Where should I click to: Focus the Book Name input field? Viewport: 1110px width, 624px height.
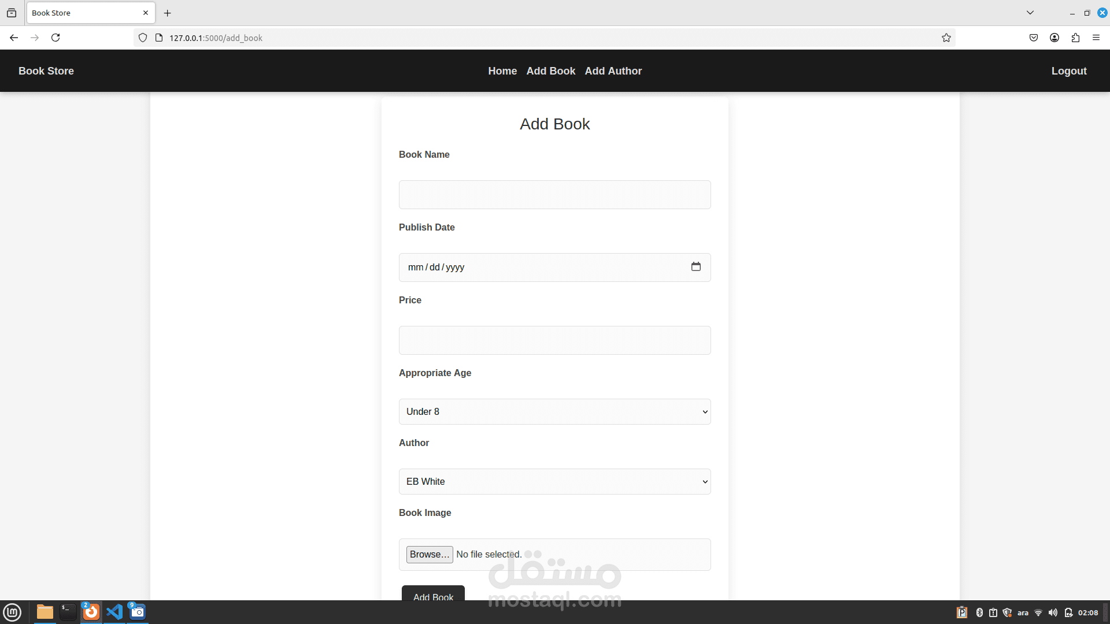554,195
